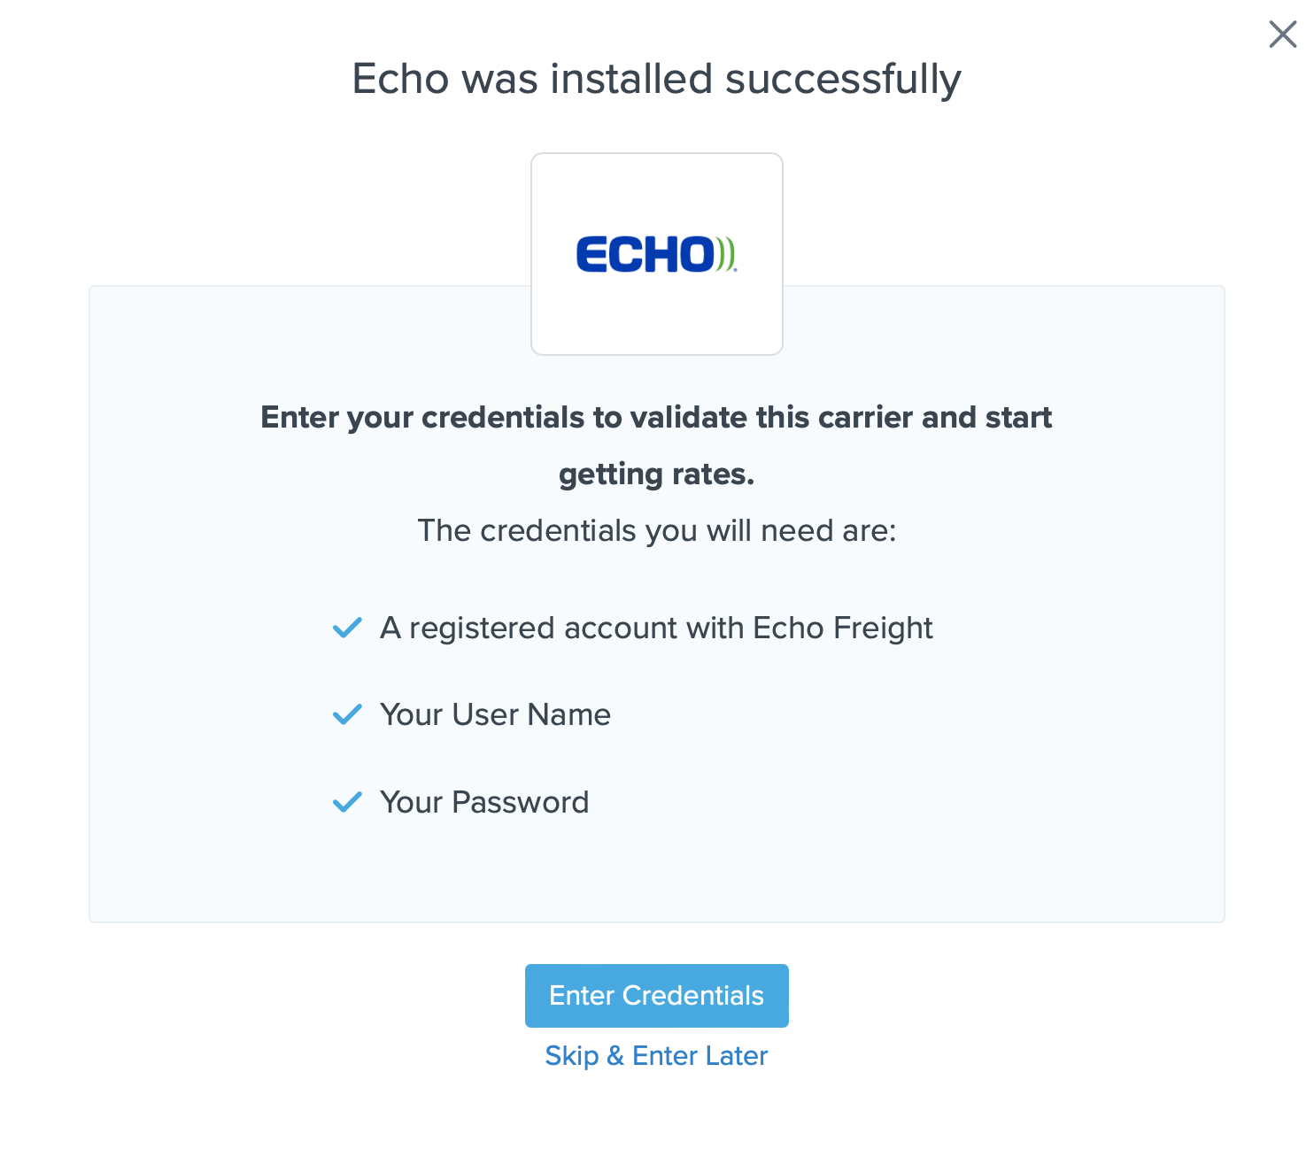Click the bold 'Enter your credentials to validate' line
Screen dimensions: 1314x1149
656,417
